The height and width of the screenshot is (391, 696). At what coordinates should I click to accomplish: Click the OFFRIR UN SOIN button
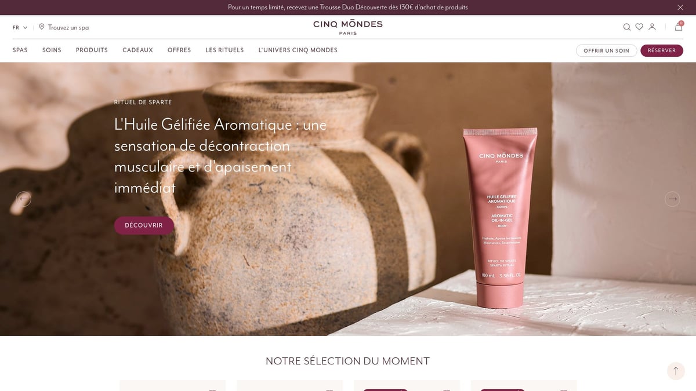tap(606, 50)
